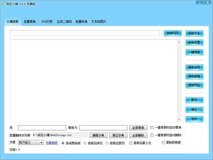Click the green app icon in title bar

pos(3,3)
